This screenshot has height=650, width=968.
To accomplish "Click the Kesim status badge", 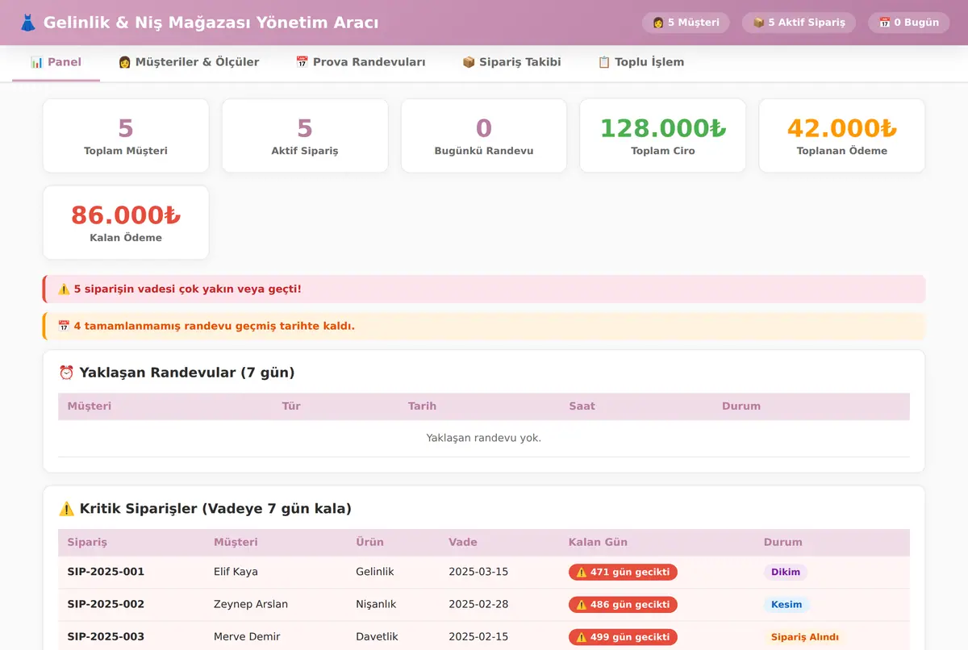I will 786,604.
